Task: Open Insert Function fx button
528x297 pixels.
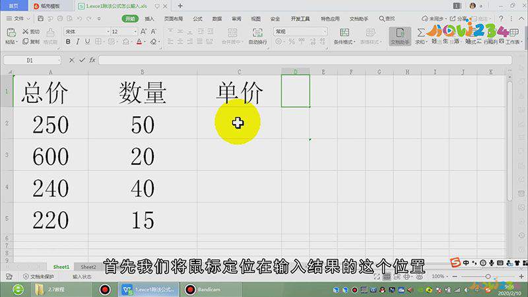Action: pyautogui.click(x=92, y=60)
